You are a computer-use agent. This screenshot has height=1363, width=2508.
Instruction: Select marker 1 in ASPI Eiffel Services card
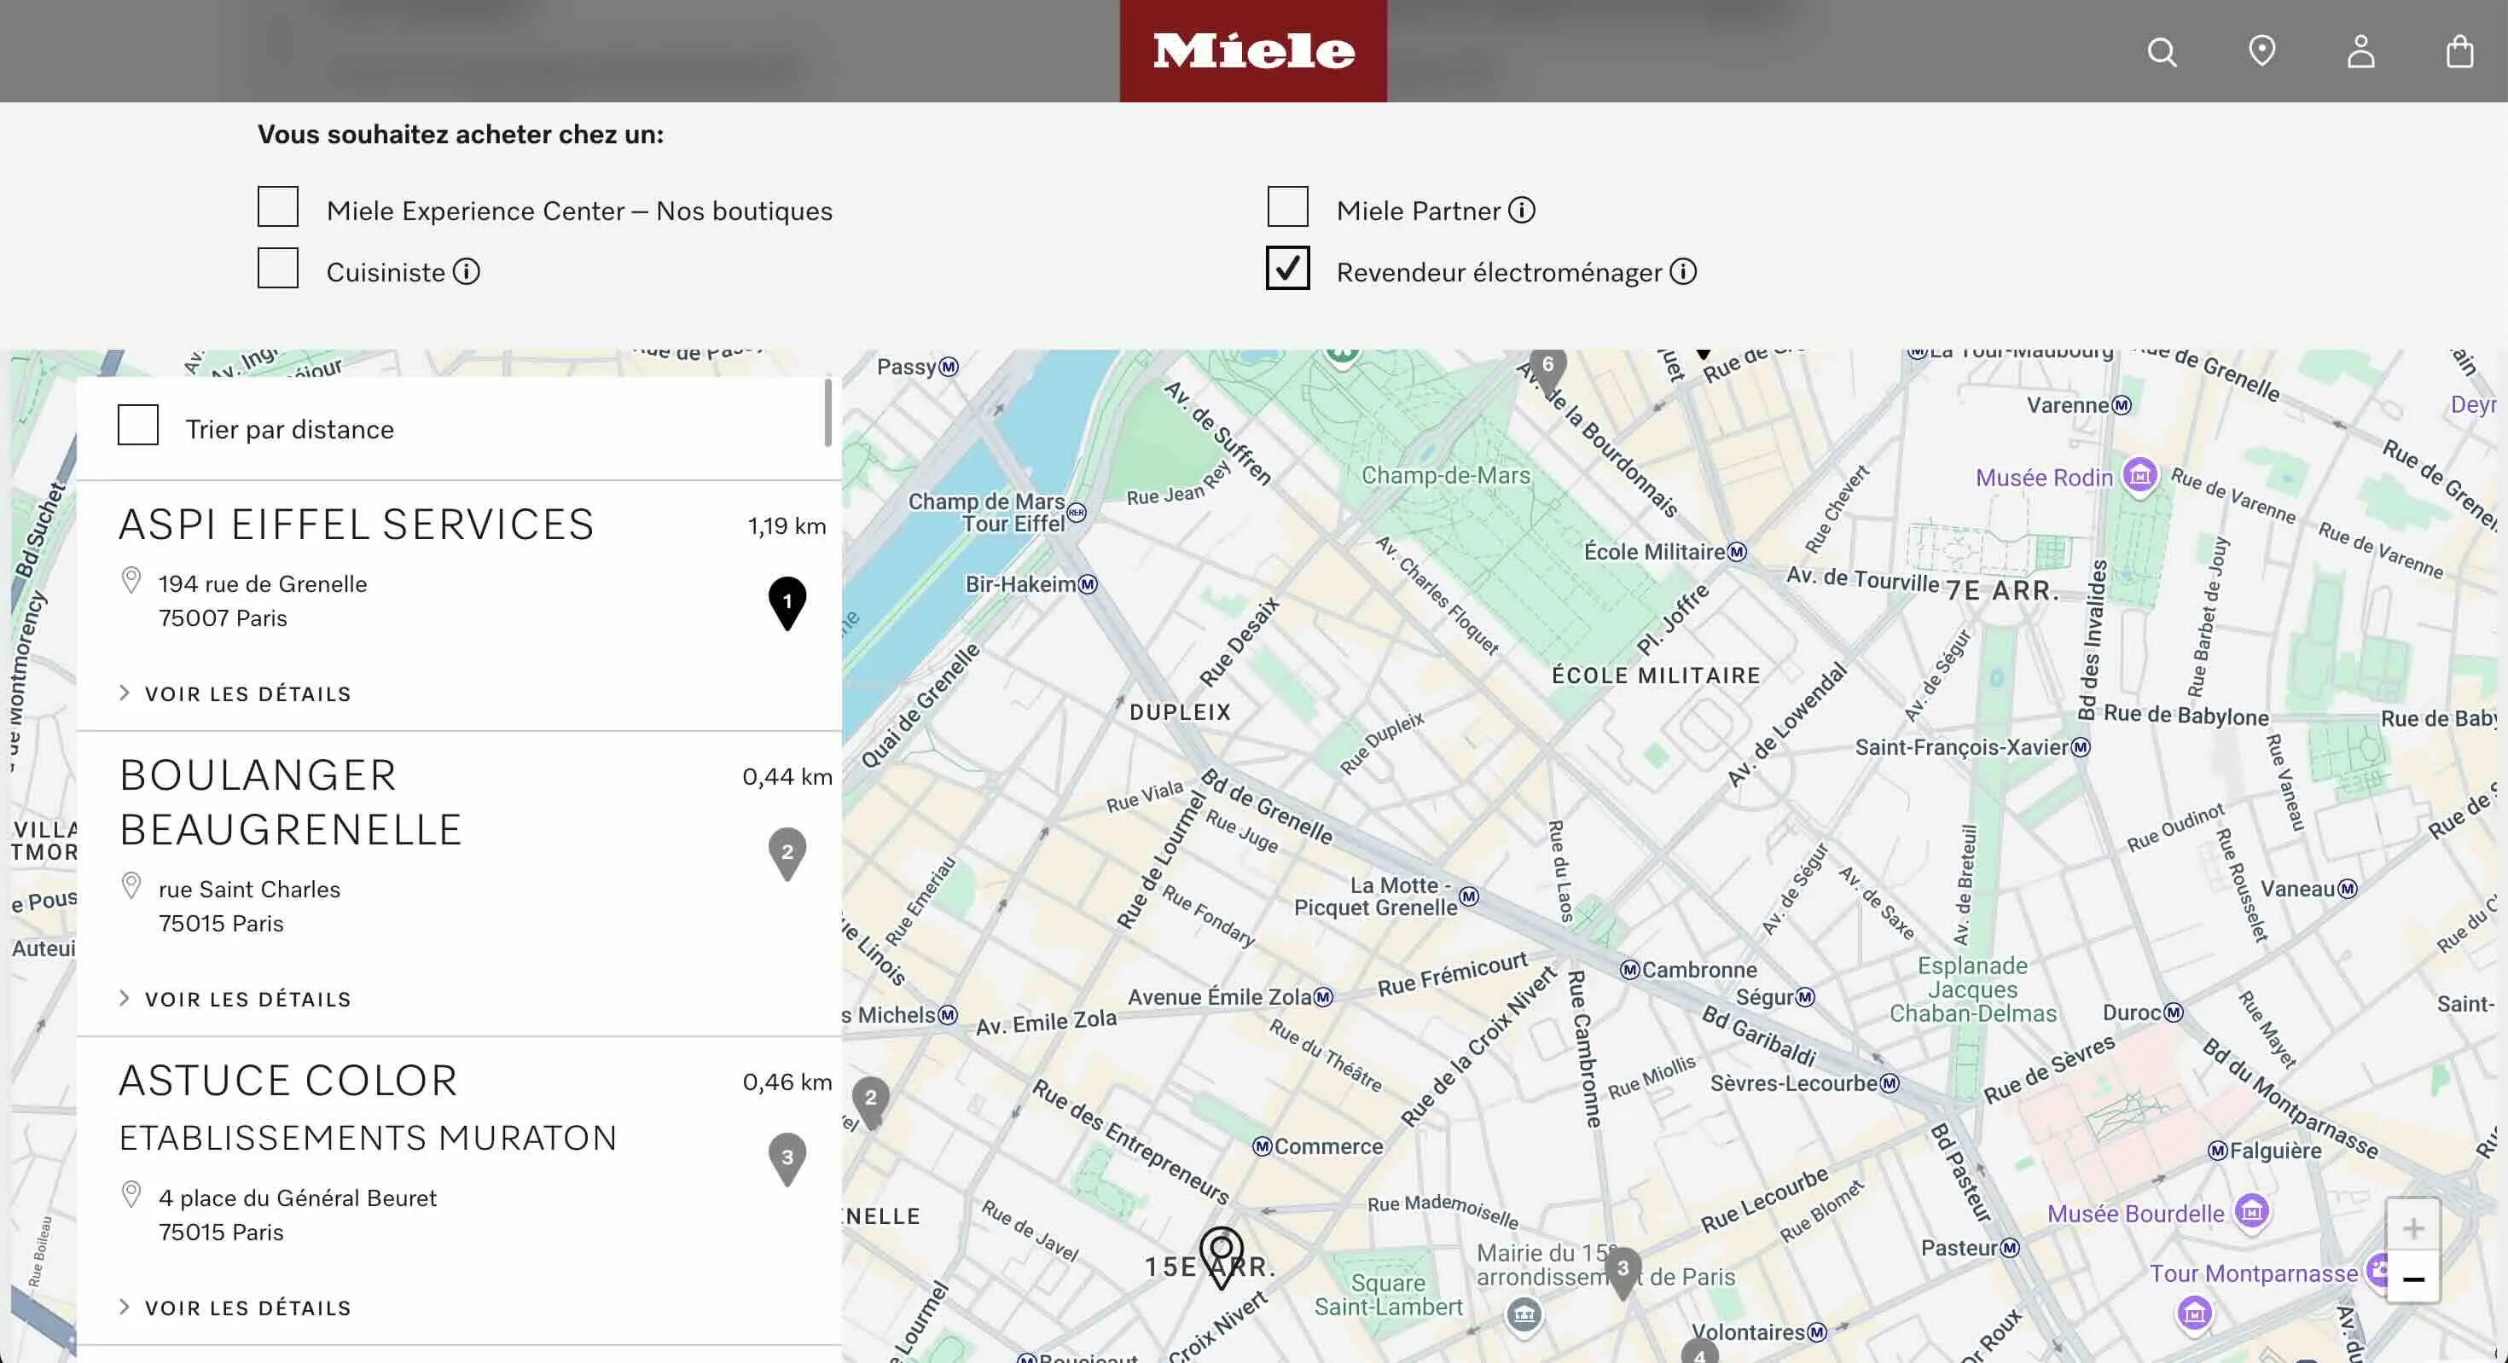787,604
